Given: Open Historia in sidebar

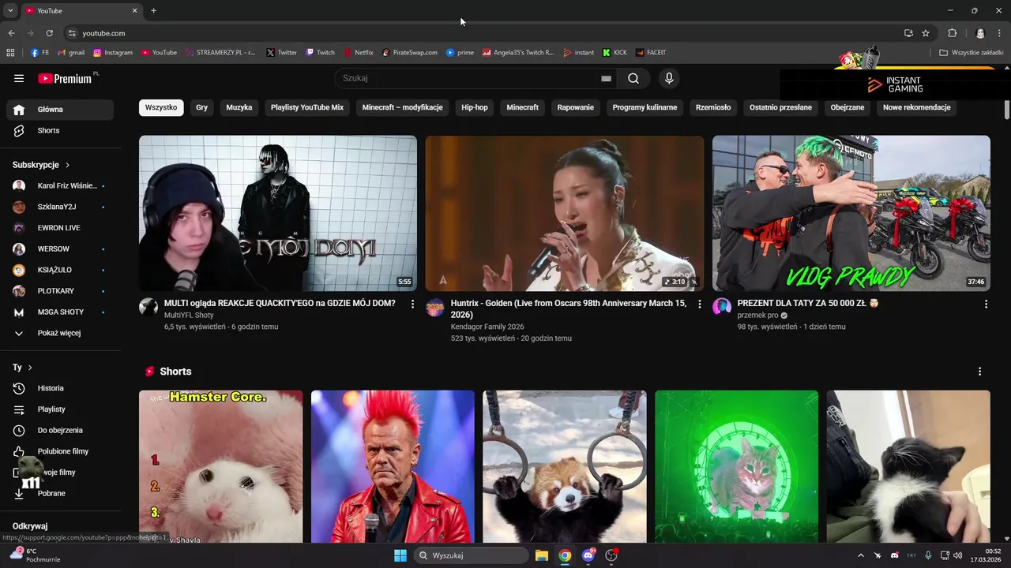Looking at the screenshot, I should pyautogui.click(x=60, y=388).
